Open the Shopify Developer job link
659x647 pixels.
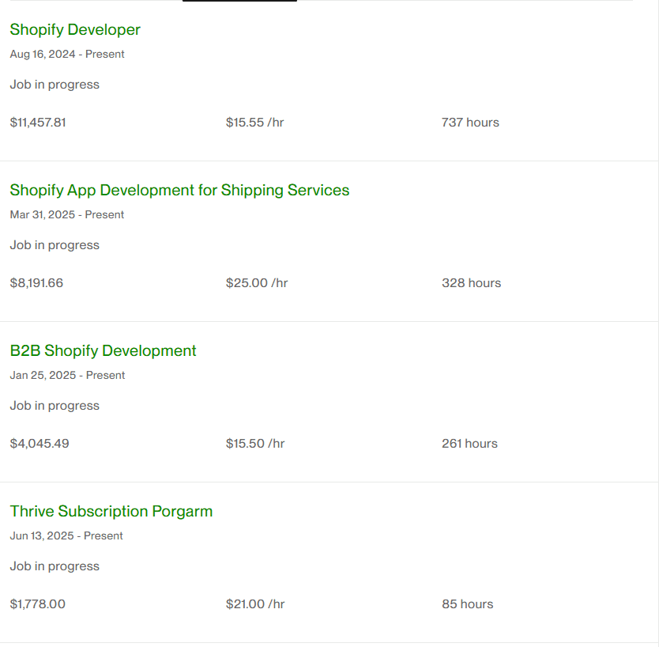tap(75, 30)
